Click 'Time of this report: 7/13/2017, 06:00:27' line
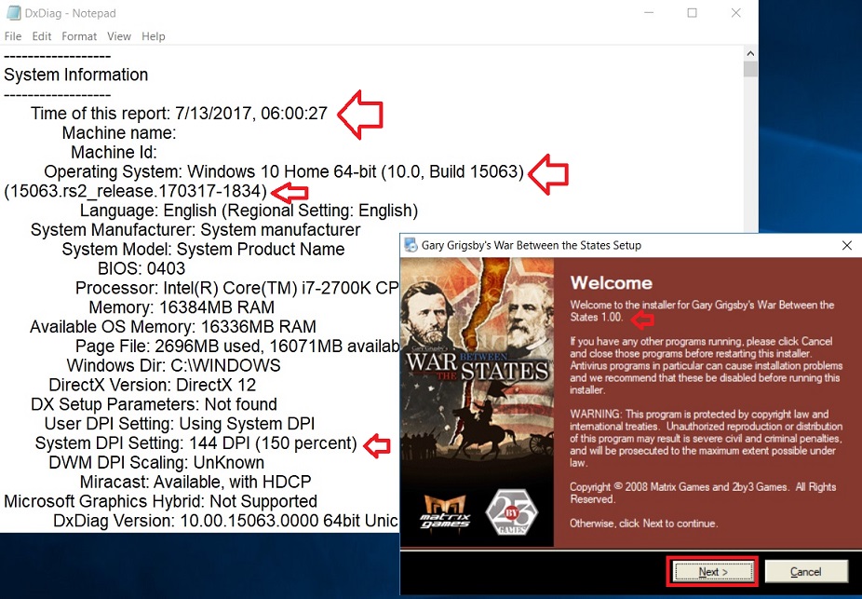Viewport: 862px width, 599px height. point(179,114)
